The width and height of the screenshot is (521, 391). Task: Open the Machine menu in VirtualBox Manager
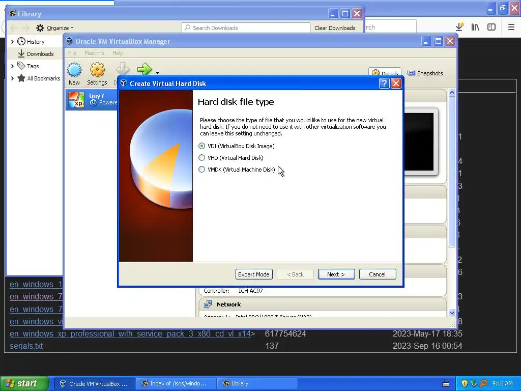[x=94, y=53]
